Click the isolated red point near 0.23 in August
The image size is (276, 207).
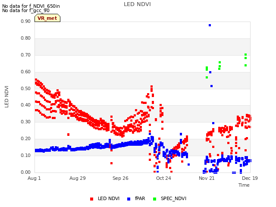tap(68, 135)
